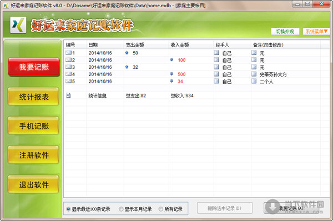This screenshot has width=333, height=221.
Task: Open 统计报表 from the sidebar
Action: click(x=33, y=97)
